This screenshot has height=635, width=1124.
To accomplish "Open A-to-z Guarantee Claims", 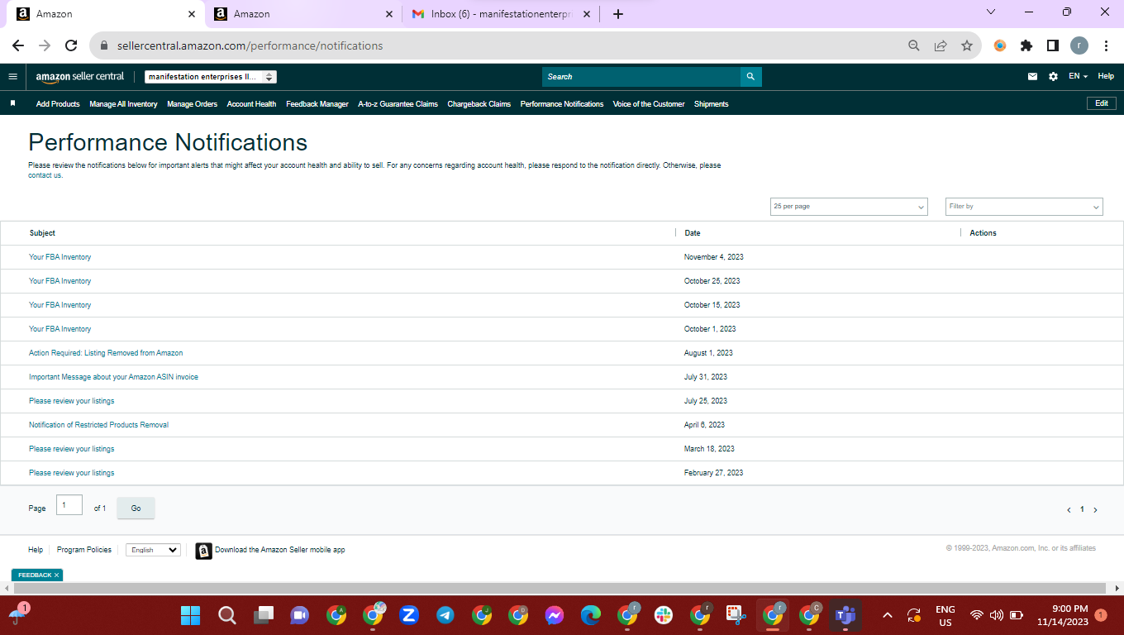I will point(398,104).
